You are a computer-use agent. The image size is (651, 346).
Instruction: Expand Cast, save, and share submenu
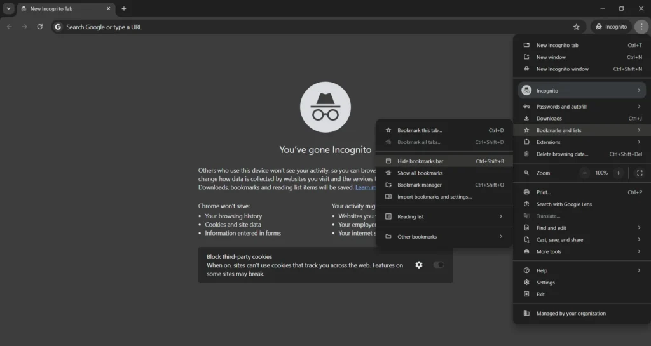(x=582, y=239)
